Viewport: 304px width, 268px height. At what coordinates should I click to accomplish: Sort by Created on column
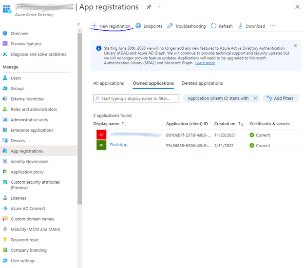241,124
